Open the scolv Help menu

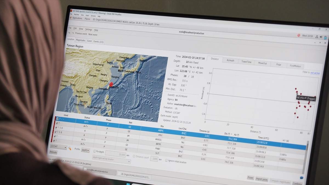tap(96, 30)
